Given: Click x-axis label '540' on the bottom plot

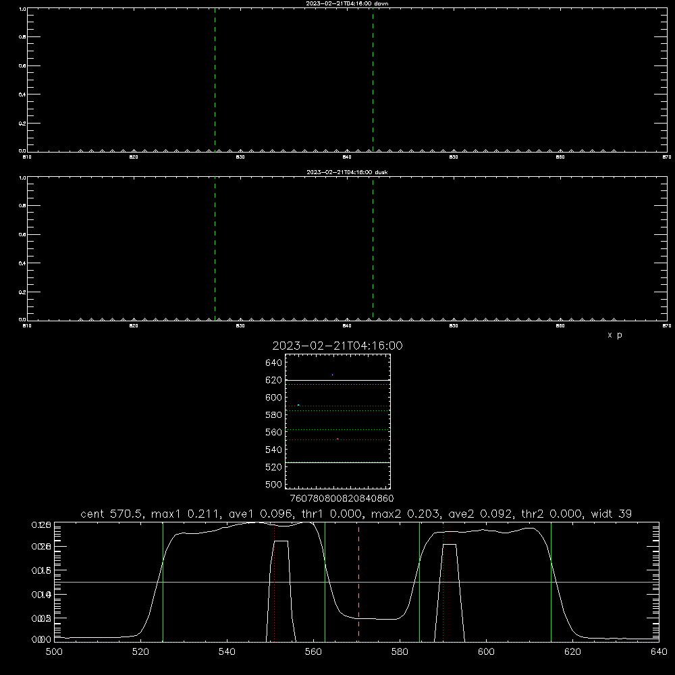Looking at the screenshot, I should click(227, 652).
